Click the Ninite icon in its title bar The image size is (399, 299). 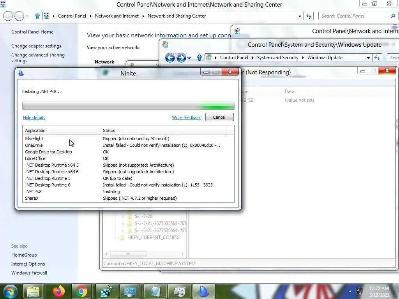coord(21,73)
